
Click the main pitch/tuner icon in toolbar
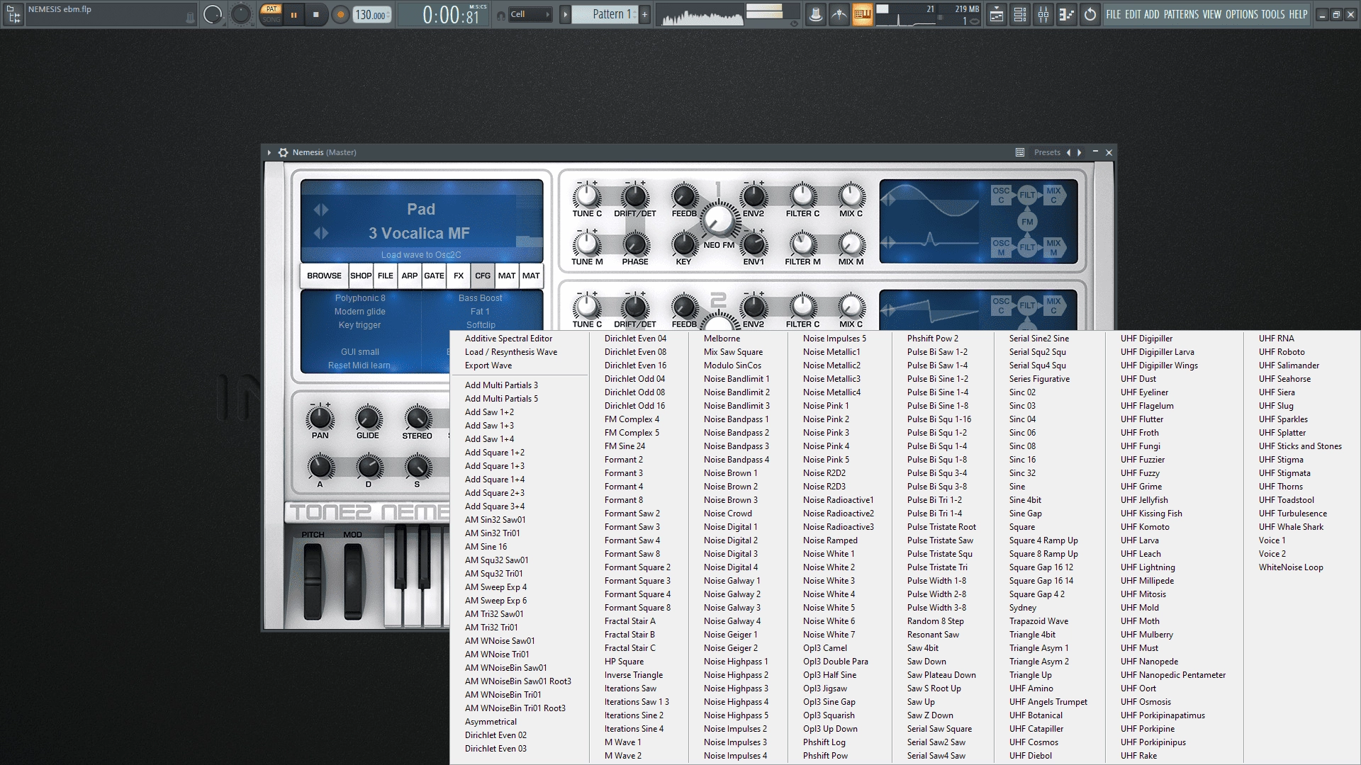(x=839, y=14)
